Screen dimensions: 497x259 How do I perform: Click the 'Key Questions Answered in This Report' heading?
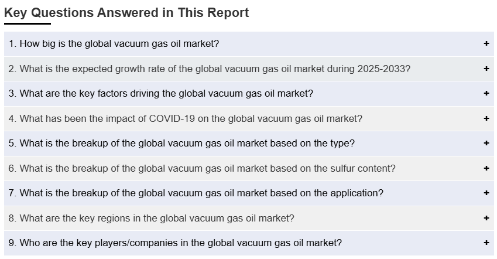point(126,12)
